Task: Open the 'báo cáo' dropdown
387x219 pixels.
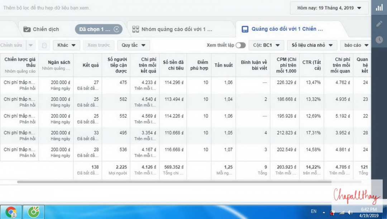Action: (356, 45)
